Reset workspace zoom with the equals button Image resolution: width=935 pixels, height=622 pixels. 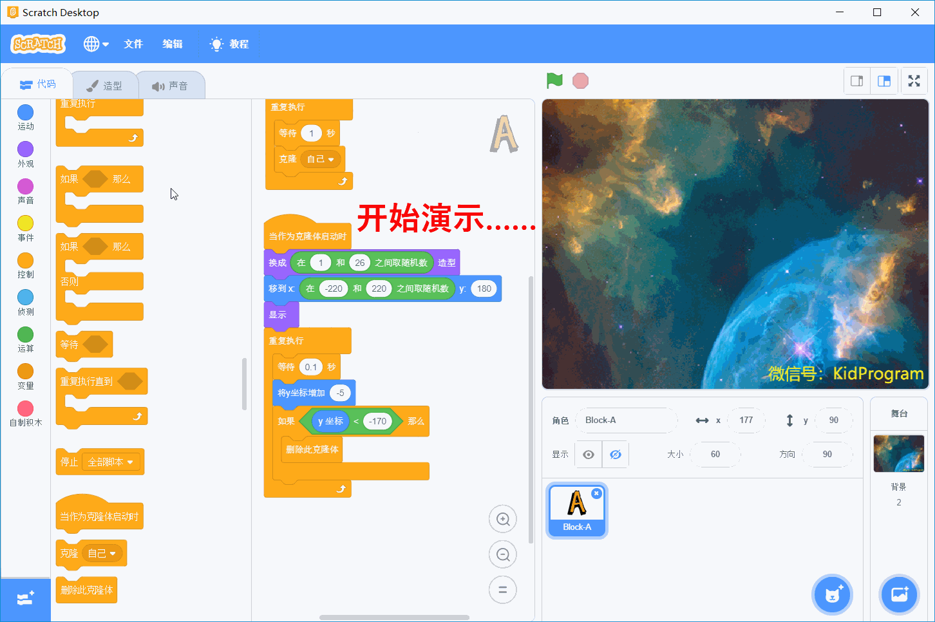(x=503, y=590)
